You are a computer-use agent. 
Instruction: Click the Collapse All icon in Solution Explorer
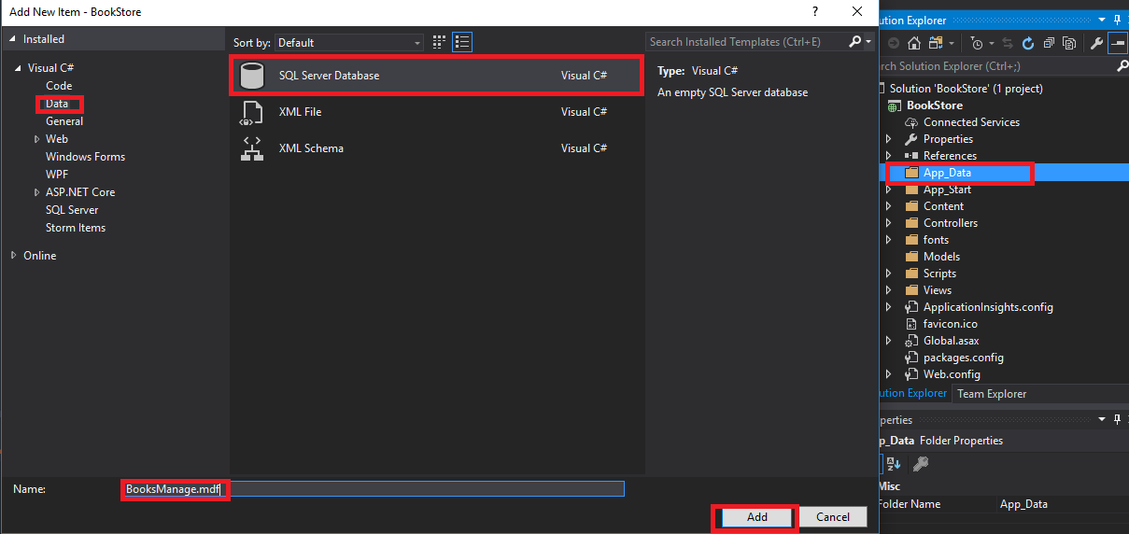coord(1049,43)
